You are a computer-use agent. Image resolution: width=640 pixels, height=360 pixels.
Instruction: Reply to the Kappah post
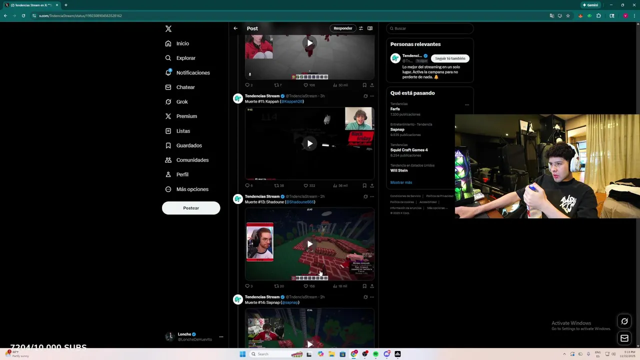click(248, 185)
